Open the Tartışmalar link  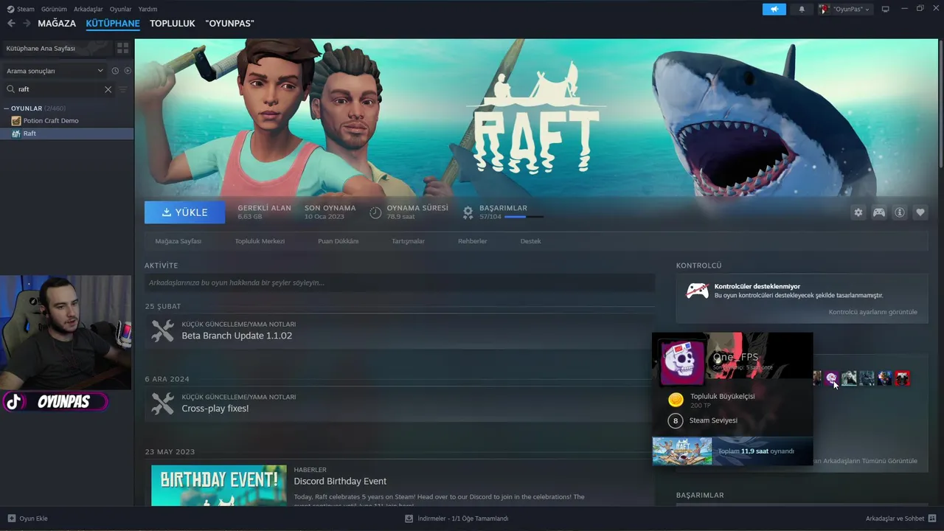408,241
